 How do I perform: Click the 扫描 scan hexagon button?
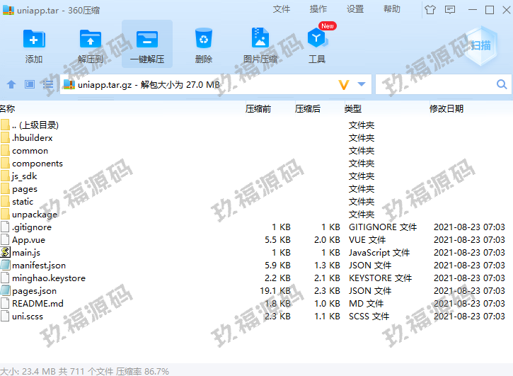click(x=480, y=45)
